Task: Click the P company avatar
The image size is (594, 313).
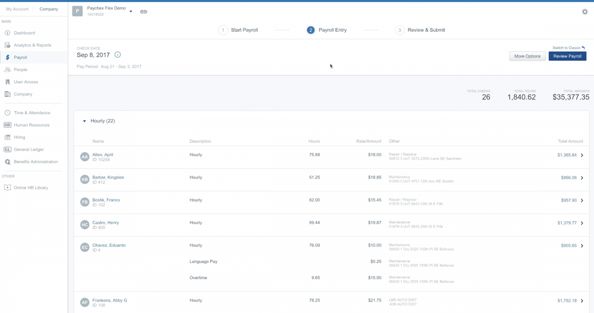Action: [77, 11]
